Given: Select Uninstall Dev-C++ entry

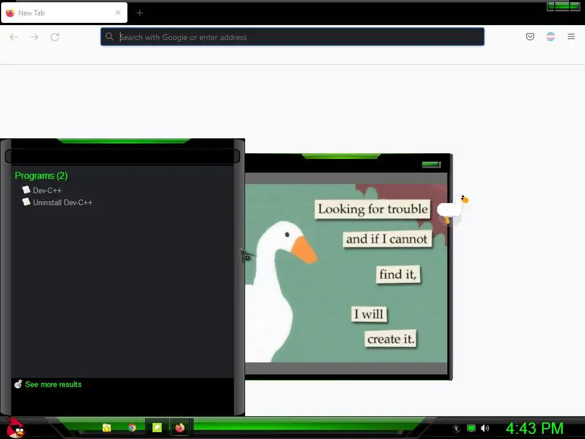Looking at the screenshot, I should (x=57, y=202).
